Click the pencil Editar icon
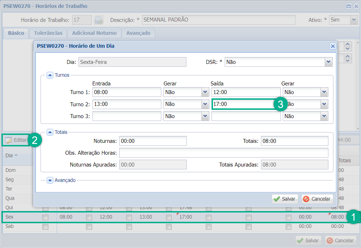This screenshot has width=361, height=248. [9, 140]
